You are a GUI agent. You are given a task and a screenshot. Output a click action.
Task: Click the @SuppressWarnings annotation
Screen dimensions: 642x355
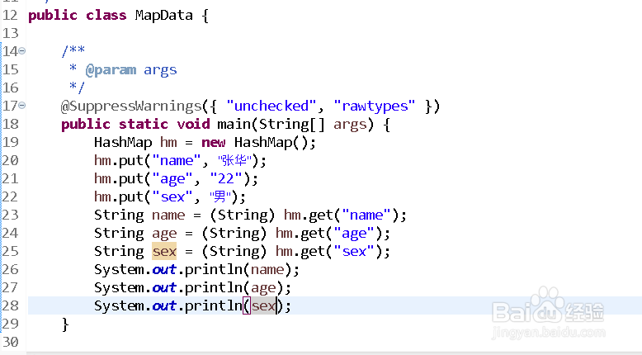(131, 106)
